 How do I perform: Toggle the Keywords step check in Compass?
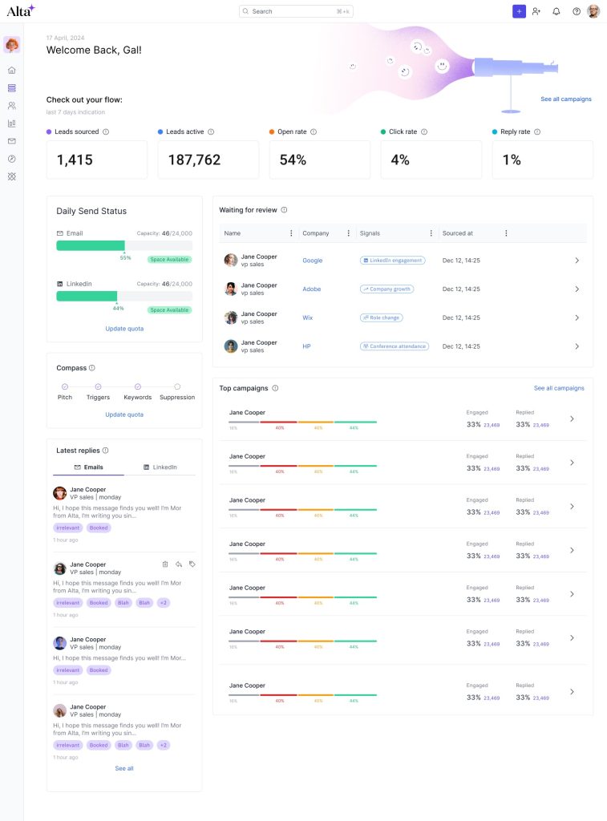pos(137,386)
